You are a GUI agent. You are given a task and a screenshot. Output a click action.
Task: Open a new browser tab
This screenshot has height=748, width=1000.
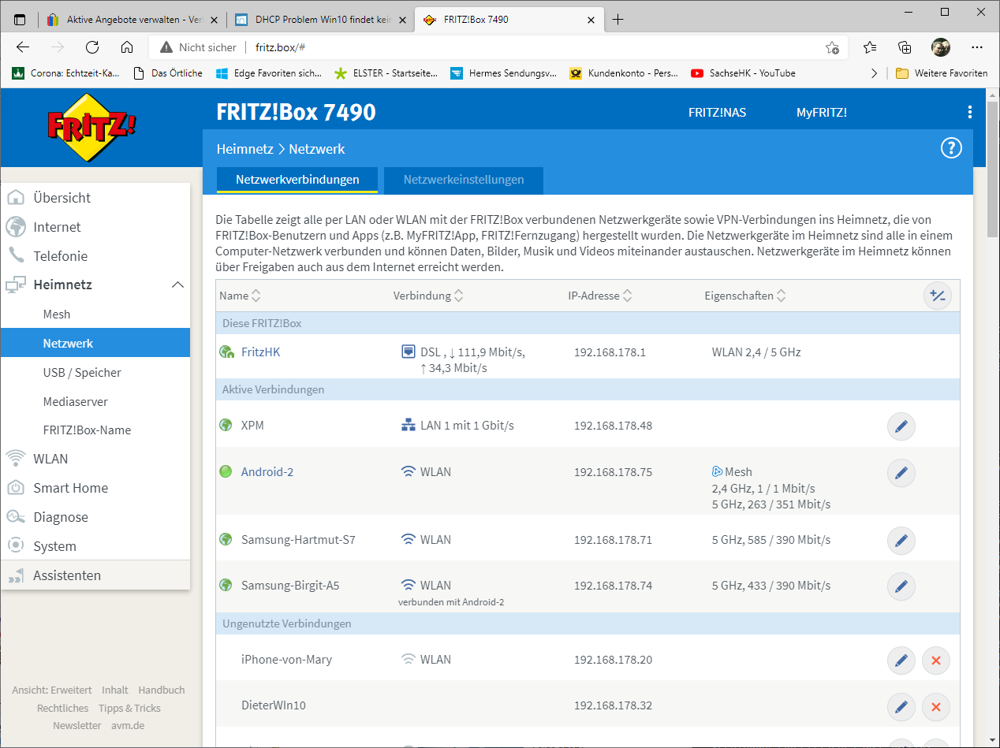(x=618, y=20)
